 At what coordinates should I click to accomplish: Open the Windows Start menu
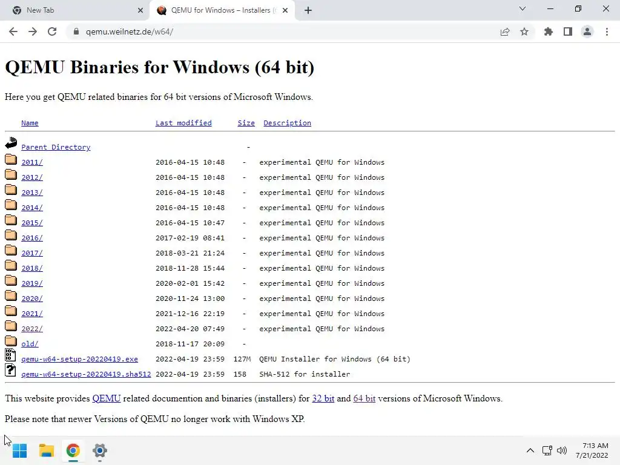pyautogui.click(x=19, y=450)
